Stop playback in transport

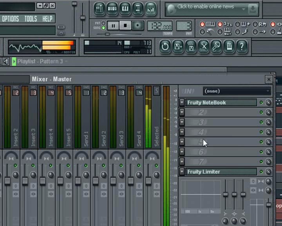click(125, 26)
